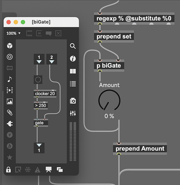Open the paperclip snippets icon
This screenshot has width=180, height=185.
10,112
